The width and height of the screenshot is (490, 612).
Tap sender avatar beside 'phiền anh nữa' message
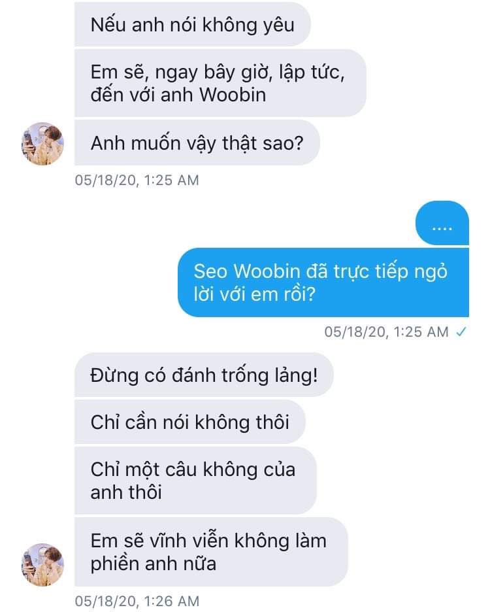(42, 564)
